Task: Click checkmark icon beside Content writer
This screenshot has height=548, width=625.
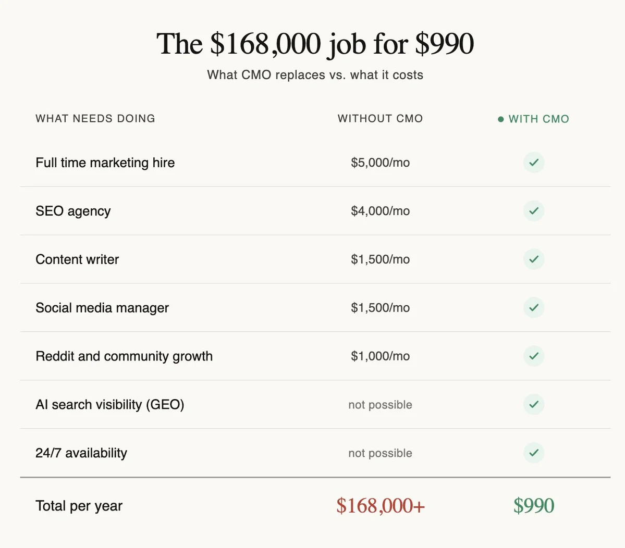Action: 534,259
